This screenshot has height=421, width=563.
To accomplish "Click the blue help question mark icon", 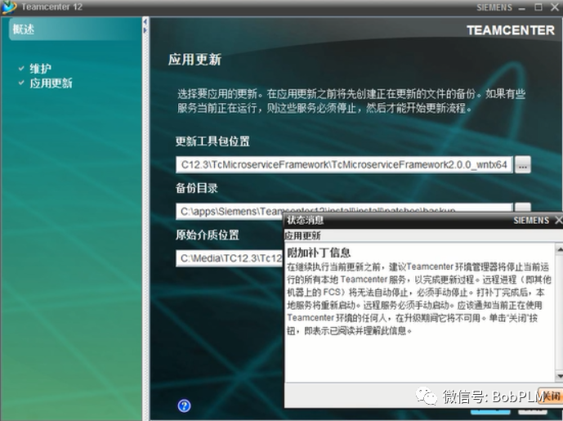I will tap(184, 406).
